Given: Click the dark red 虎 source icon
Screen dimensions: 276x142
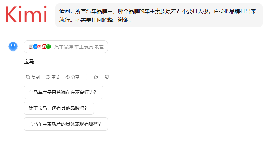Looking at the screenshot, I should point(44,47).
